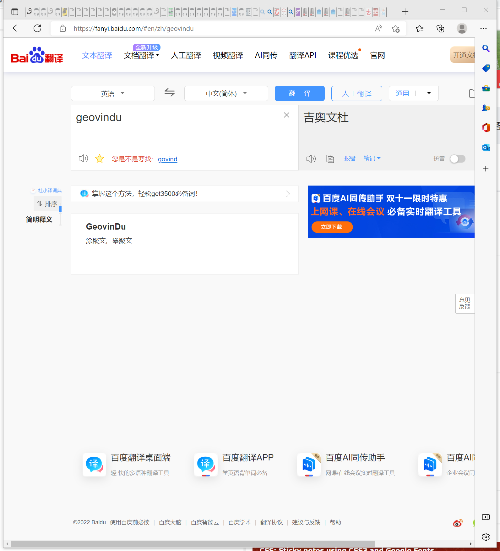Open the Edge sidebar Outlook icon
The width and height of the screenshot is (500, 551).
486,147
